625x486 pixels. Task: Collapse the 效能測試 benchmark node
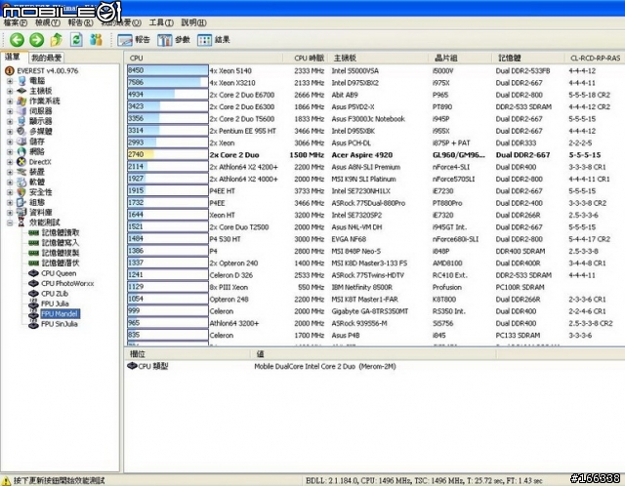click(x=10, y=223)
